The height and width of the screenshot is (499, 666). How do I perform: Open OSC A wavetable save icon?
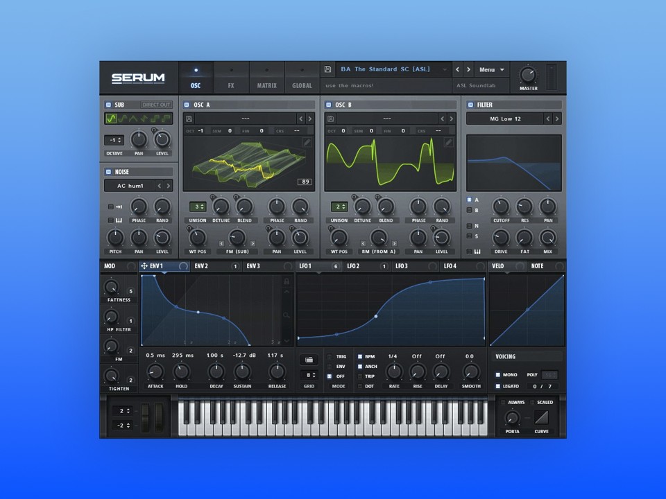pos(189,119)
